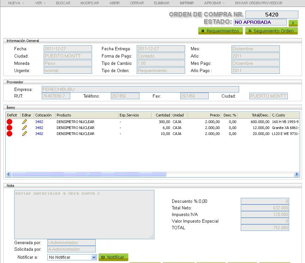Click the red deficit indicator for 6,00 CAJA row
The height and width of the screenshot is (263, 305).
(x=9, y=128)
